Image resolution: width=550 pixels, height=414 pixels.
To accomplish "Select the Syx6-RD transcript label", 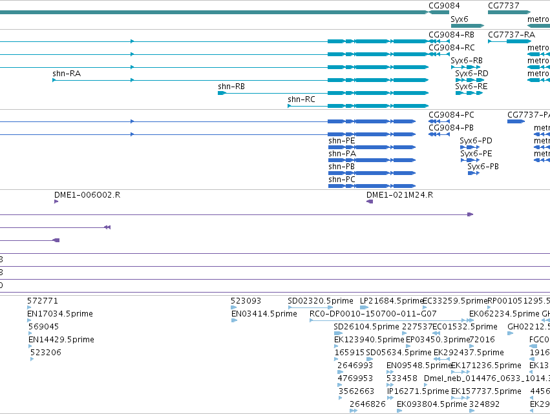I will 472,74.
